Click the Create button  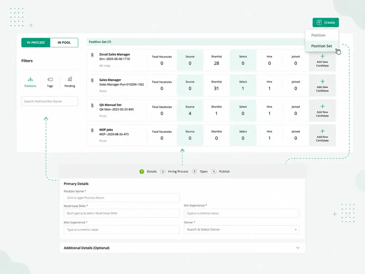pyautogui.click(x=326, y=22)
